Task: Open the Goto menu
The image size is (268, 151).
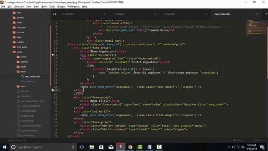Action: [x=44, y=7]
